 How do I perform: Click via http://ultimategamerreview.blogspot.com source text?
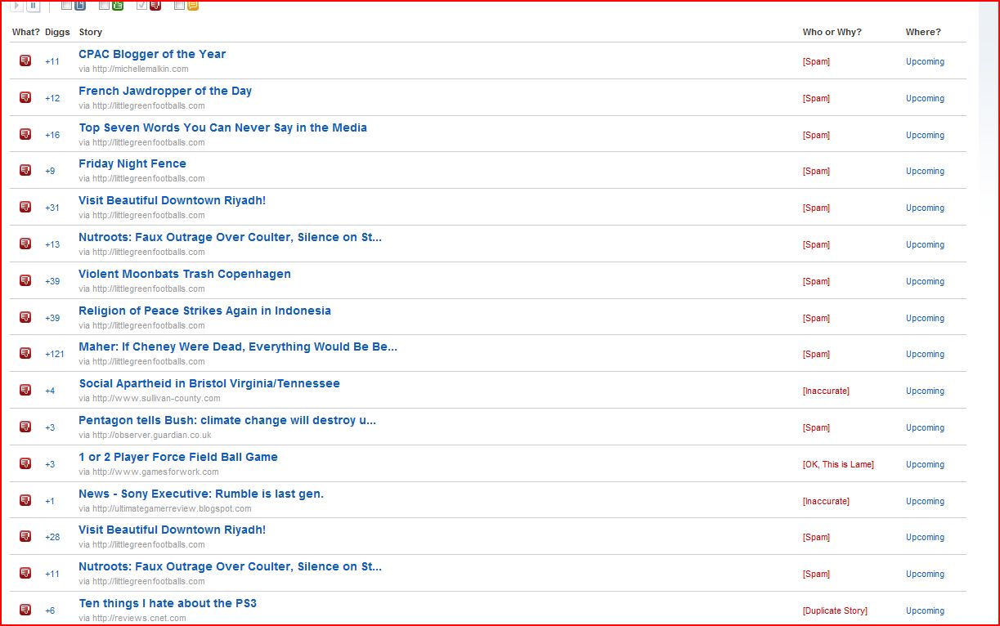[x=165, y=508]
